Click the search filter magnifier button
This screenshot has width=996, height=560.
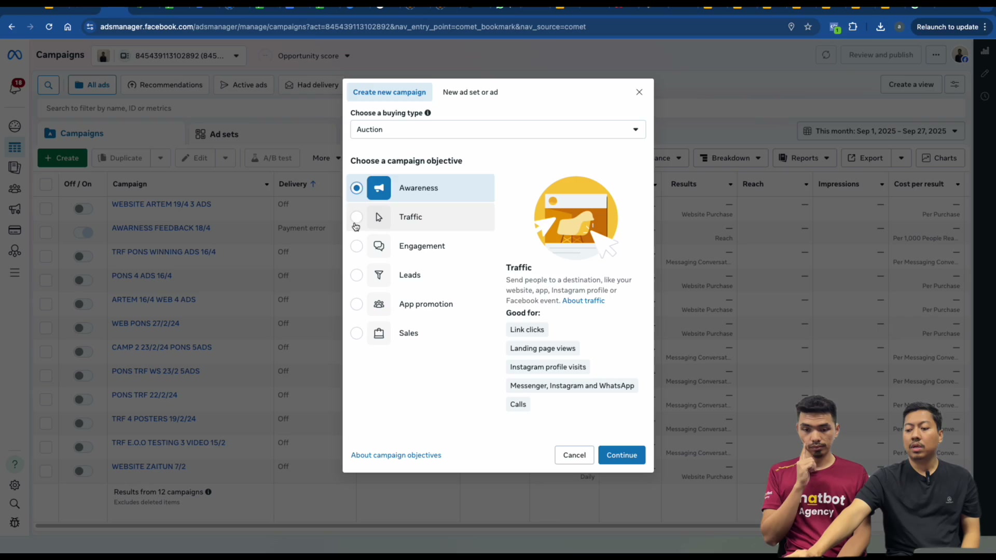click(48, 85)
